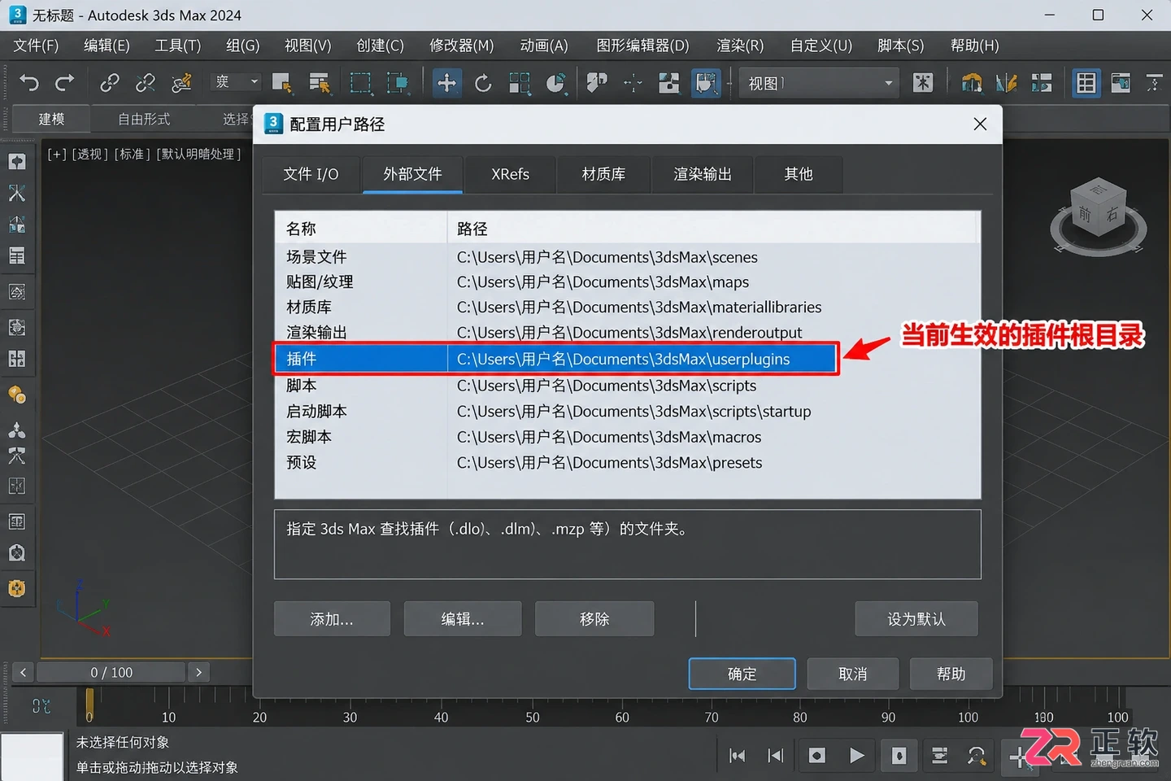Choose the Rectangular Selection Region icon
Image resolution: width=1171 pixels, height=781 pixels.
(360, 82)
